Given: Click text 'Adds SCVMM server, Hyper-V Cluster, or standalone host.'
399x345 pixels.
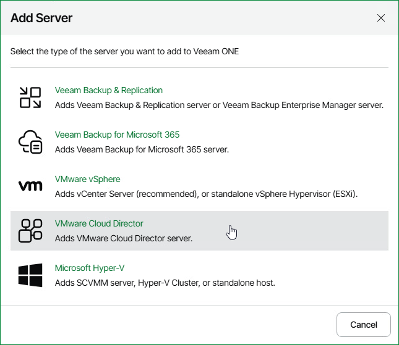Looking at the screenshot, I should coord(165,283).
